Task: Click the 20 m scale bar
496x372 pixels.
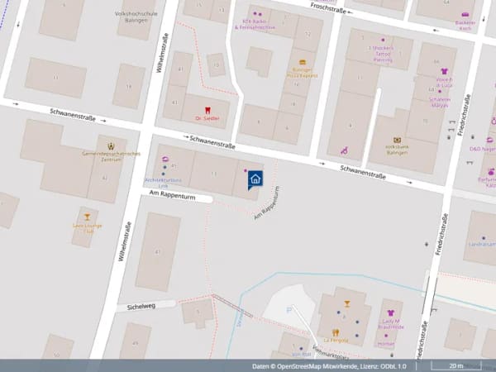Action: (x=455, y=366)
